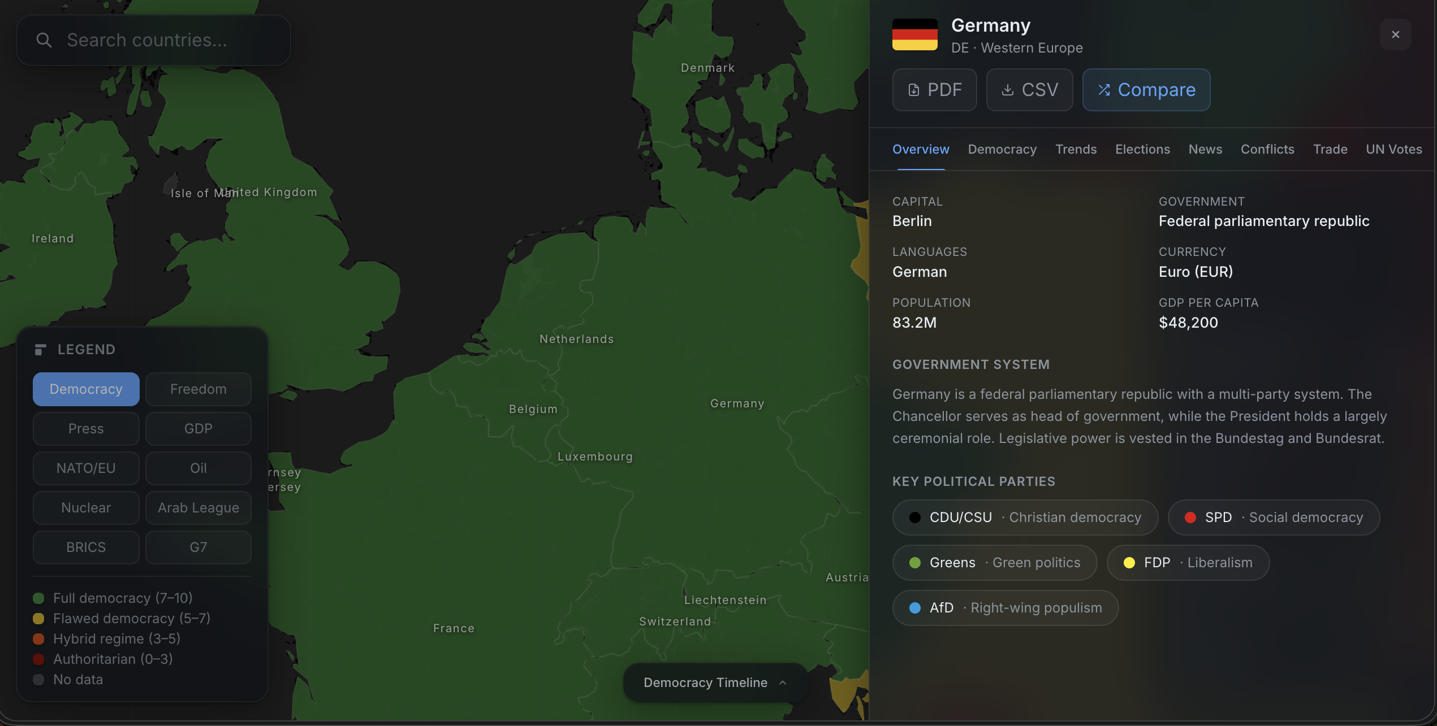Viewport: 1437px width, 726px height.
Task: Open the Elections tab
Action: coord(1142,149)
